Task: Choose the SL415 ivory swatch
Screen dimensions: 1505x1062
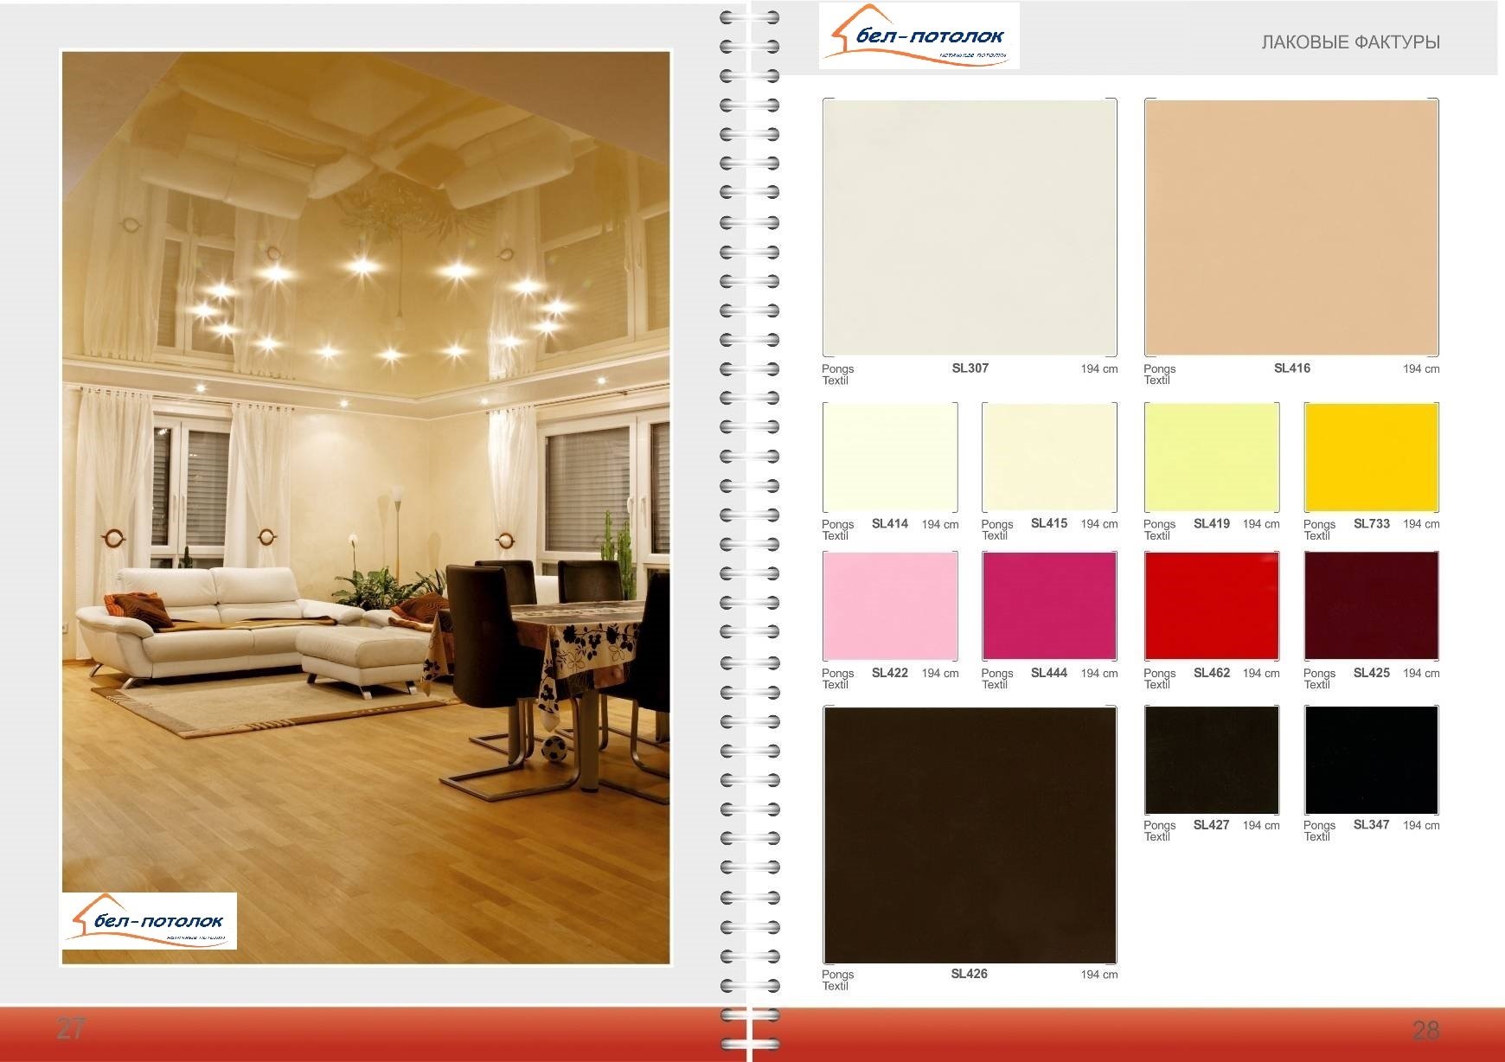Action: (1049, 457)
